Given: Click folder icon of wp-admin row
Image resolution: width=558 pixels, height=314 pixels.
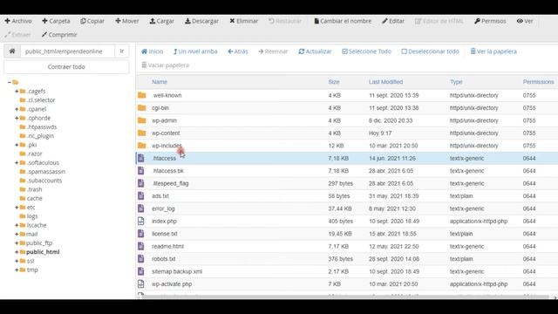Looking at the screenshot, I should pyautogui.click(x=141, y=120).
